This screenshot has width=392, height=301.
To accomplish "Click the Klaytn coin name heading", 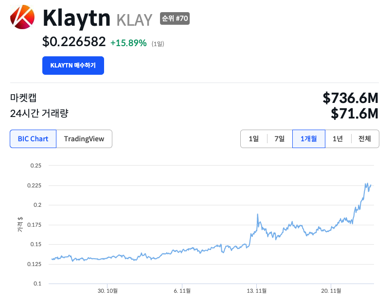I will tap(76, 18).
